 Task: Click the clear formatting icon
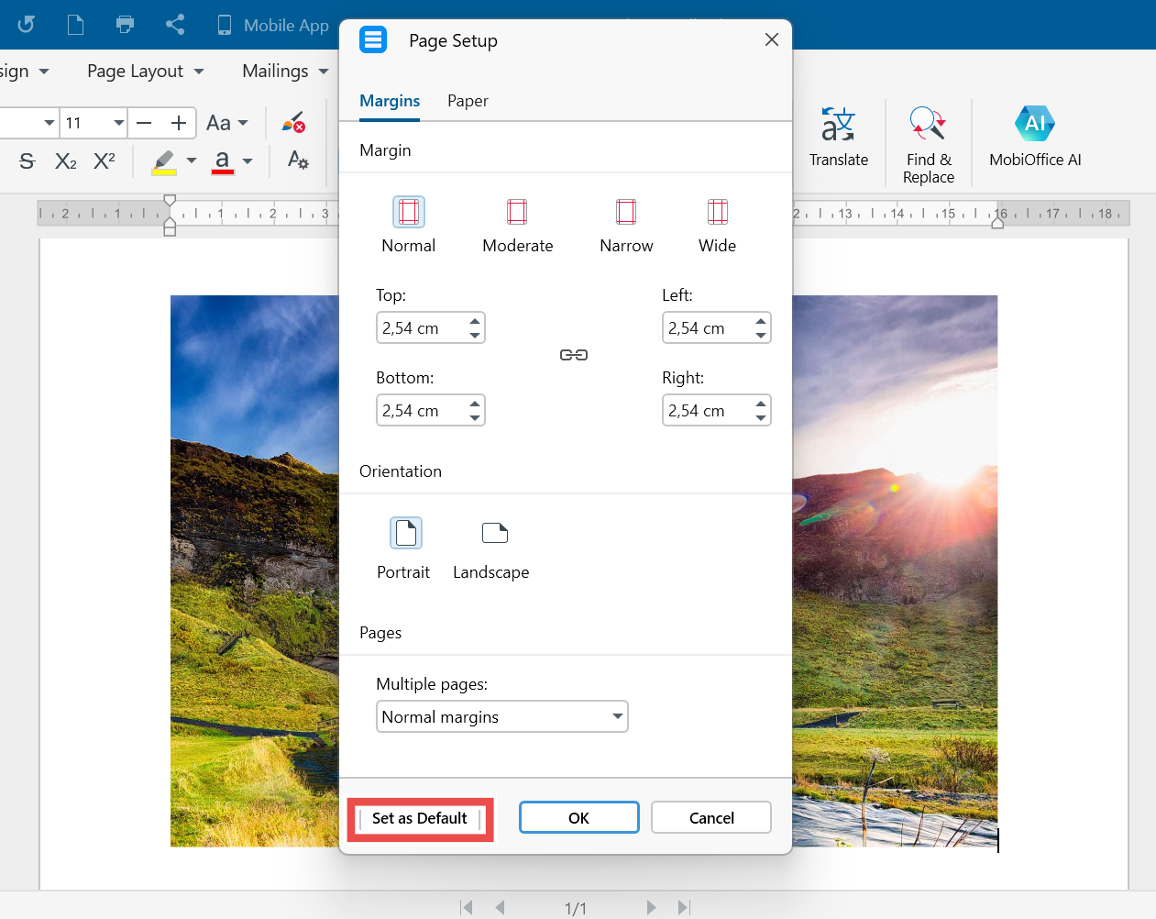pyautogui.click(x=293, y=123)
